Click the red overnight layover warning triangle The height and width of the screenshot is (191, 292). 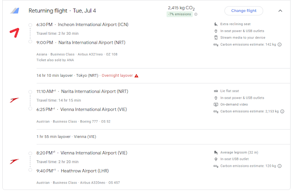[136, 75]
